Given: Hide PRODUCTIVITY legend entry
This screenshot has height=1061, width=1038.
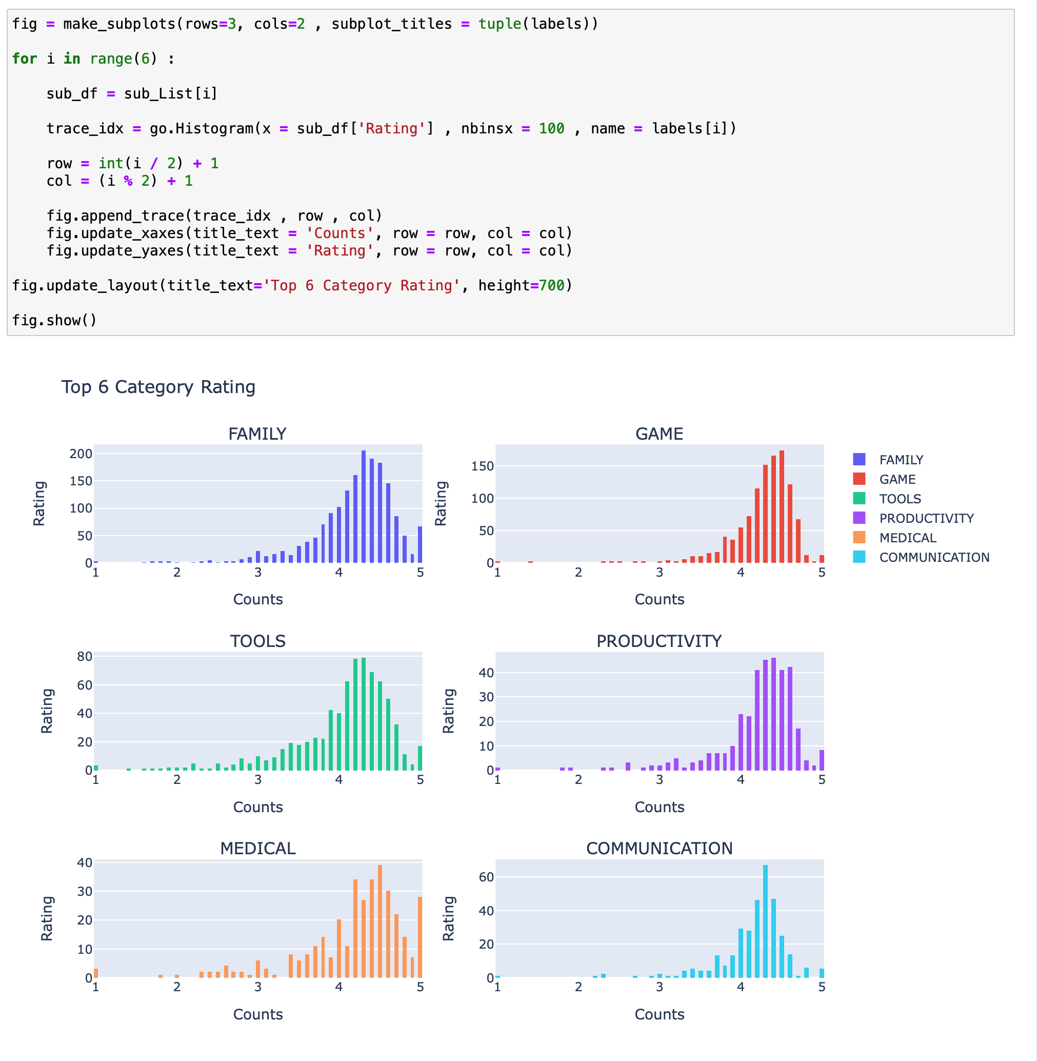Looking at the screenshot, I should [926, 518].
